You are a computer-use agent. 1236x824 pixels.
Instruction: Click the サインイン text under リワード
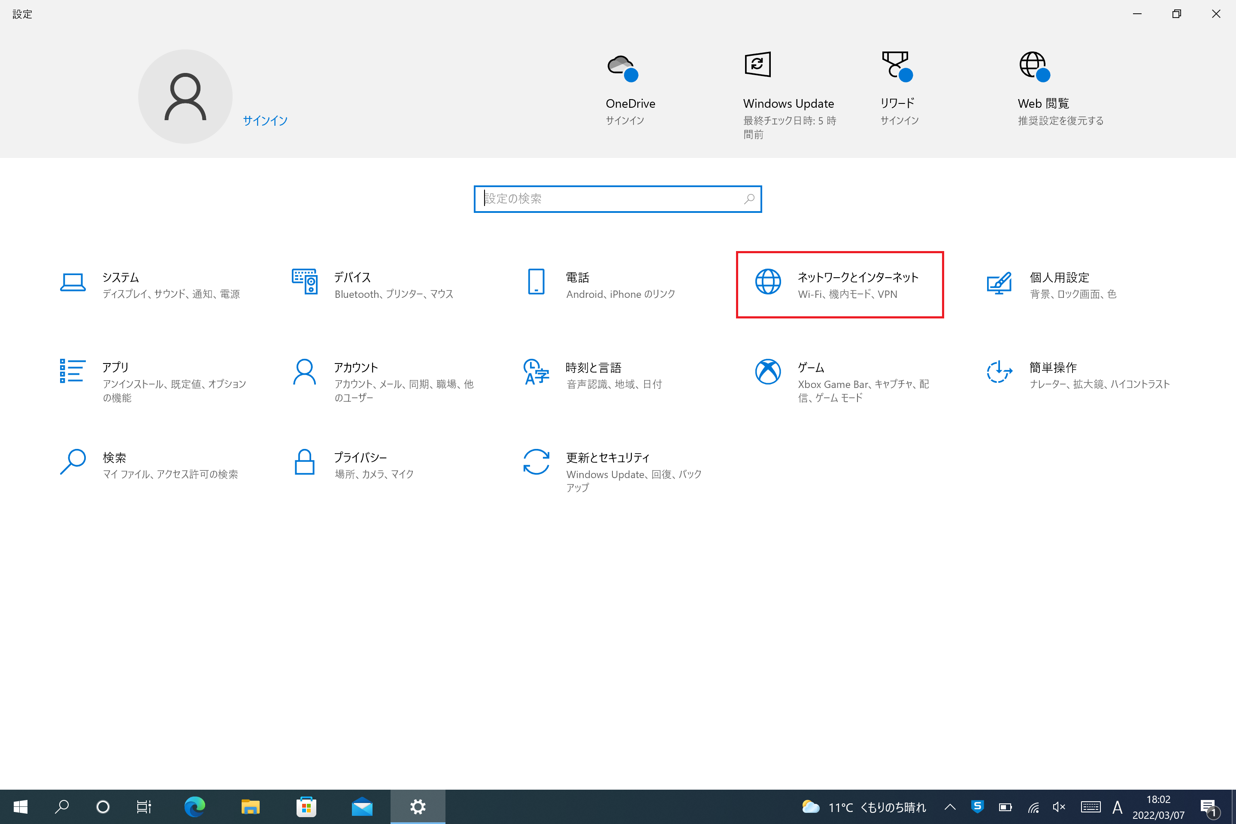[x=900, y=120]
